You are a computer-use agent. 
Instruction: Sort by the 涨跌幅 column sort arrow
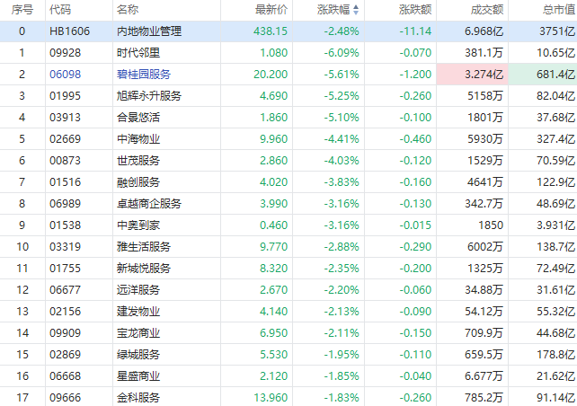[x=356, y=10]
